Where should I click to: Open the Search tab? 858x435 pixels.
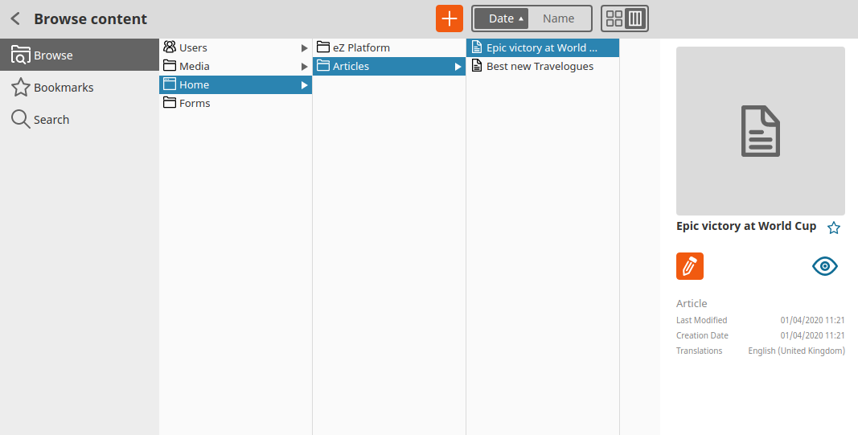click(80, 119)
